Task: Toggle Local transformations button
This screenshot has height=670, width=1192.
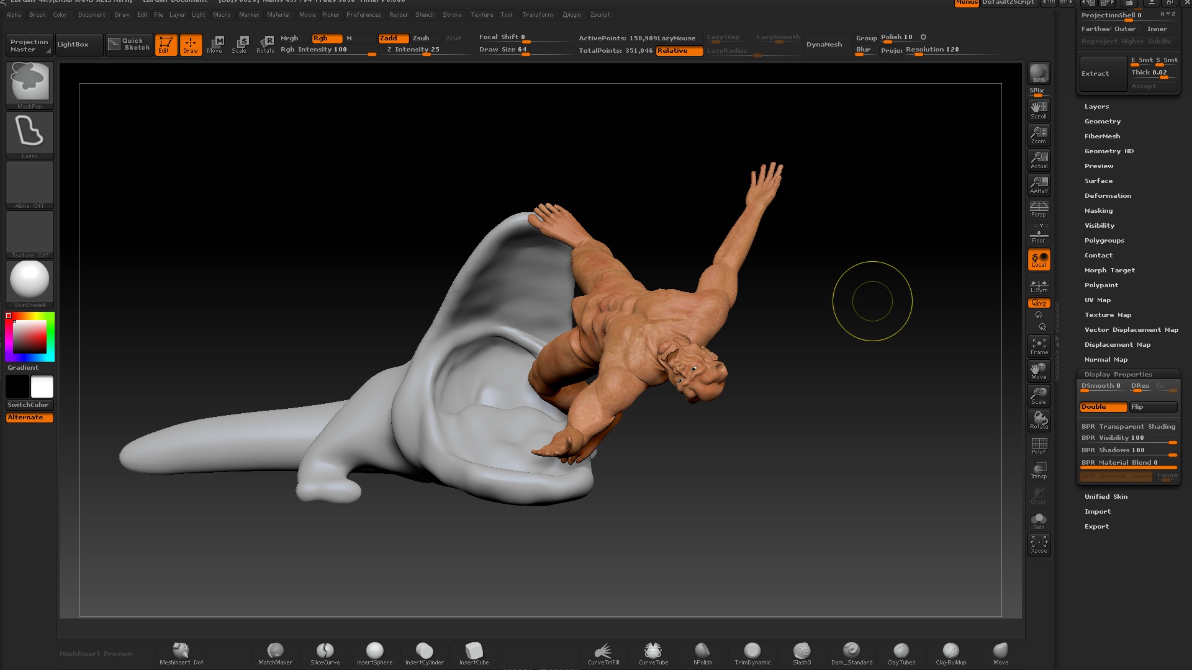Action: 1039,259
